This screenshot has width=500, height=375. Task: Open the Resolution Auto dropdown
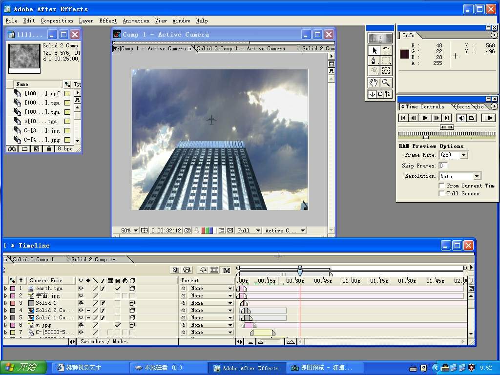pos(477,176)
